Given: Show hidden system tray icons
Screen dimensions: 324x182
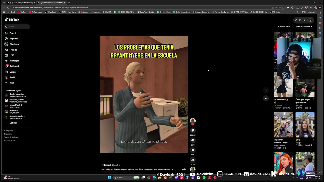Looking at the screenshot, I should click(293, 178).
